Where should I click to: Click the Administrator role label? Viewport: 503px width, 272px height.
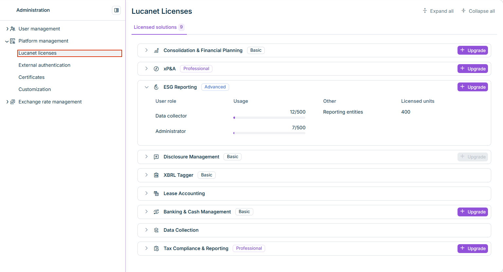(x=171, y=131)
